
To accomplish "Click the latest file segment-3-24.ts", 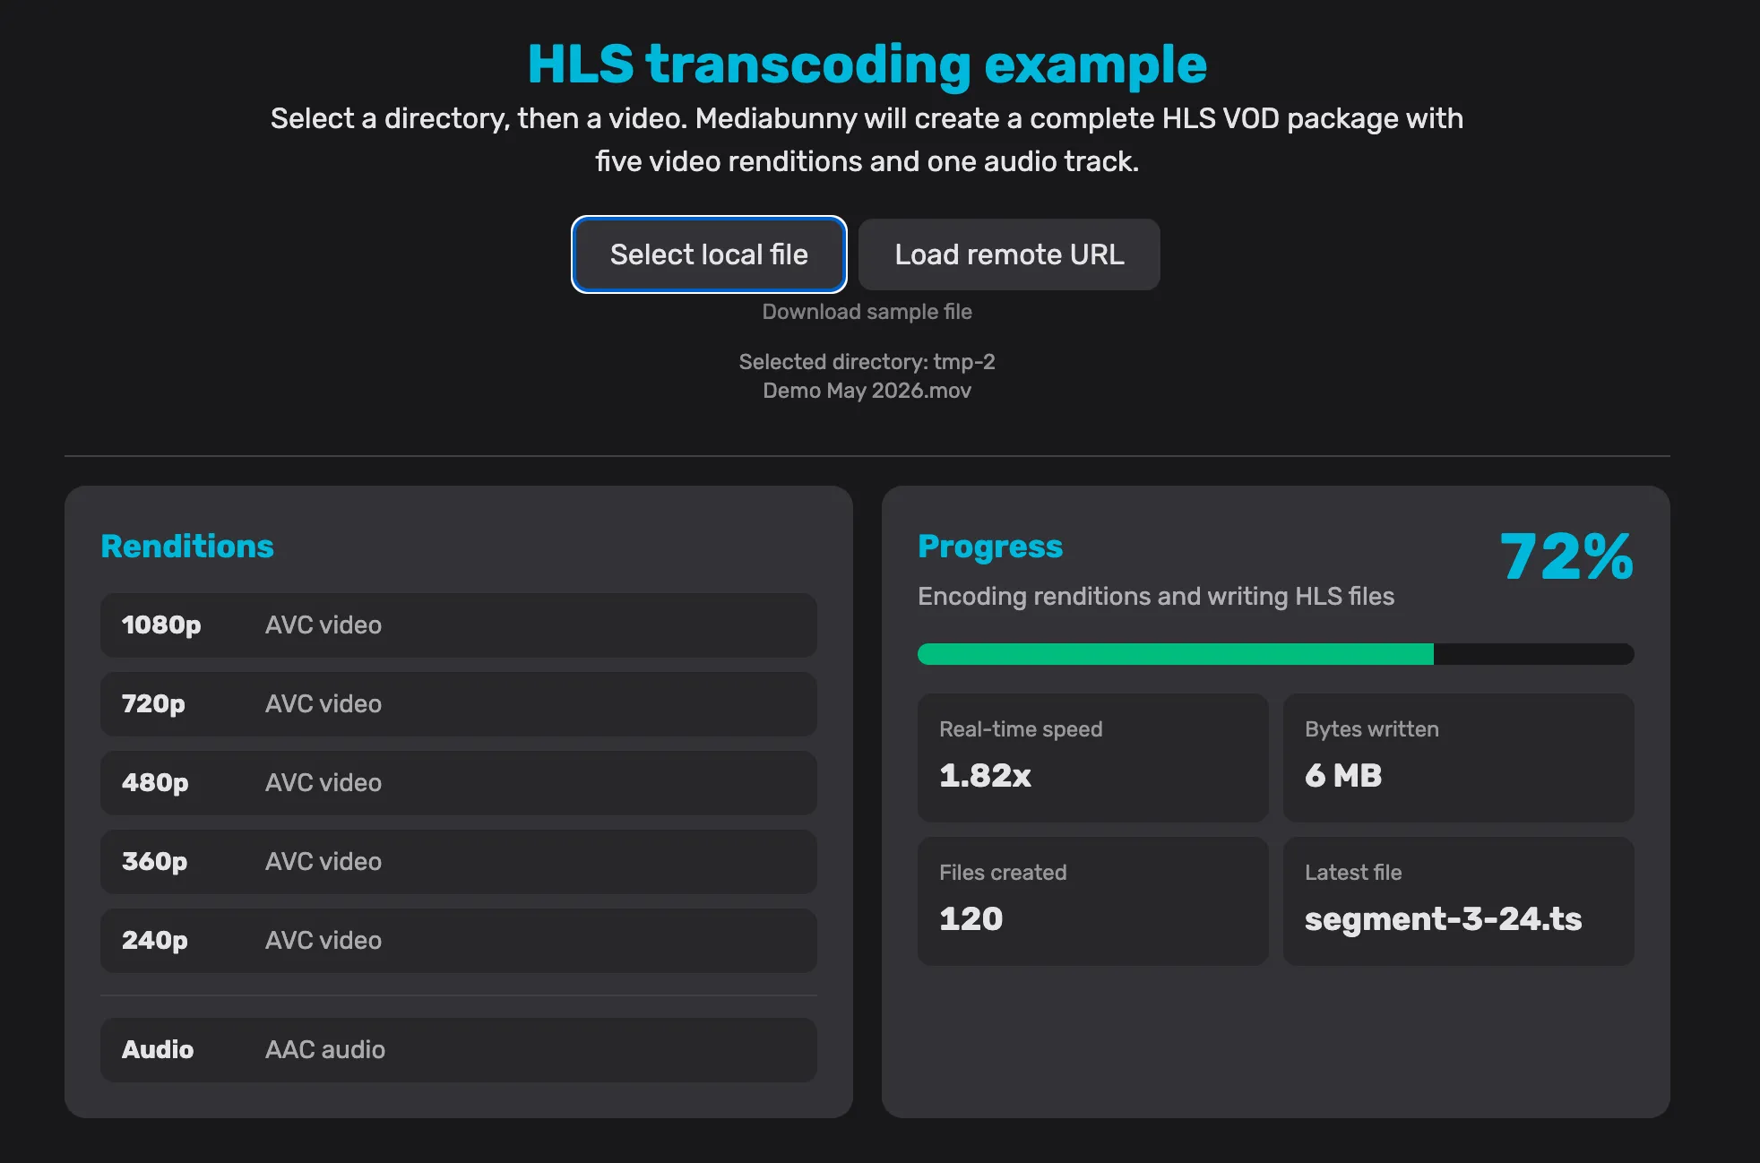I will [x=1443, y=919].
